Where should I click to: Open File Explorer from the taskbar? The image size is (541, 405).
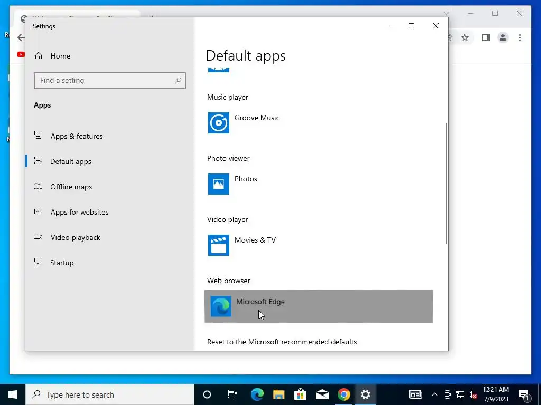pos(279,394)
